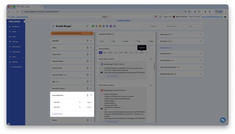235x134 pixels.
Task: Click the info icon on the GeekAI banner
Action: [91, 33]
